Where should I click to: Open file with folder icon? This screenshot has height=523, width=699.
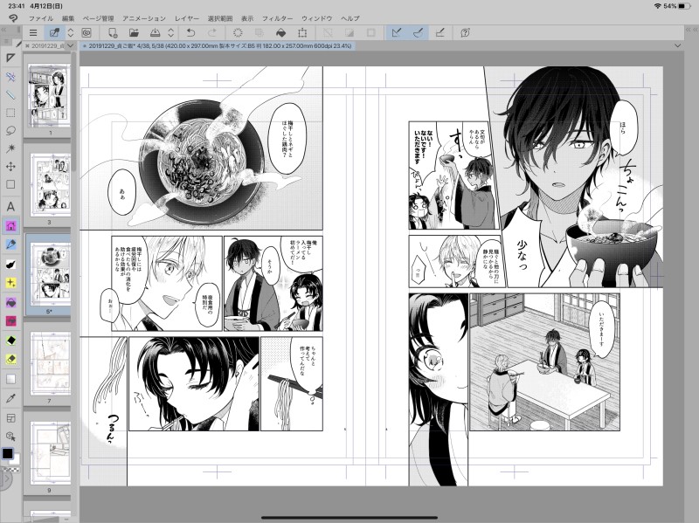click(x=134, y=32)
